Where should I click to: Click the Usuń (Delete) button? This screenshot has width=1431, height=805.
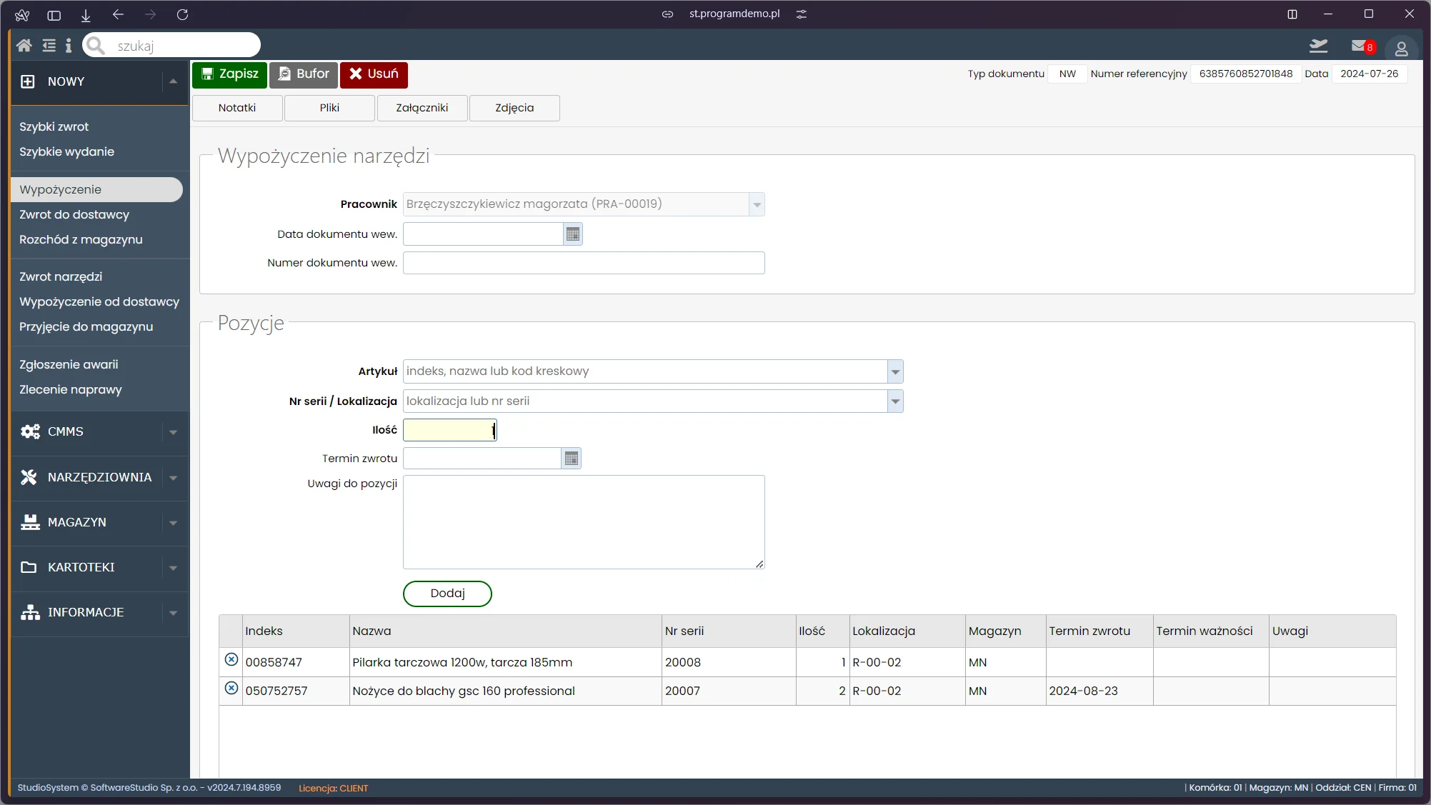pos(374,74)
